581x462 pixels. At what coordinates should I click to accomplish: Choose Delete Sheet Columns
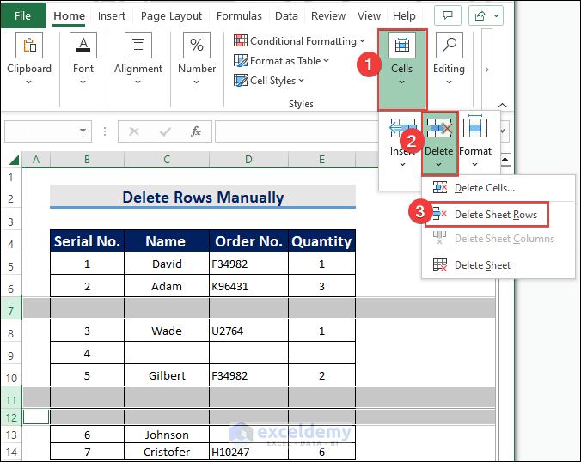tap(498, 239)
